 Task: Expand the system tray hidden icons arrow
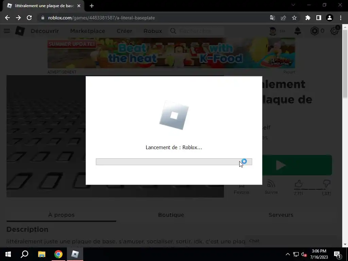(x=288, y=254)
